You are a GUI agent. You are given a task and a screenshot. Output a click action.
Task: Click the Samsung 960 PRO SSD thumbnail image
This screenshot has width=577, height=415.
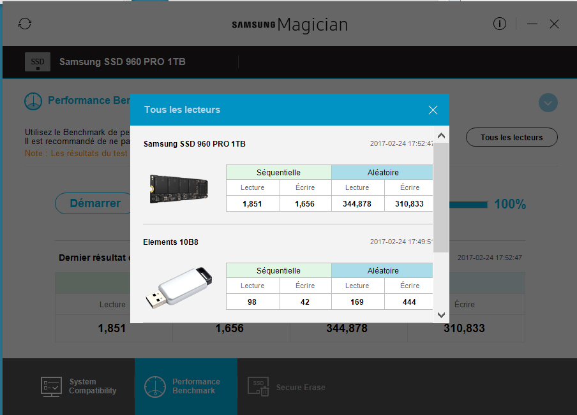tap(179, 189)
